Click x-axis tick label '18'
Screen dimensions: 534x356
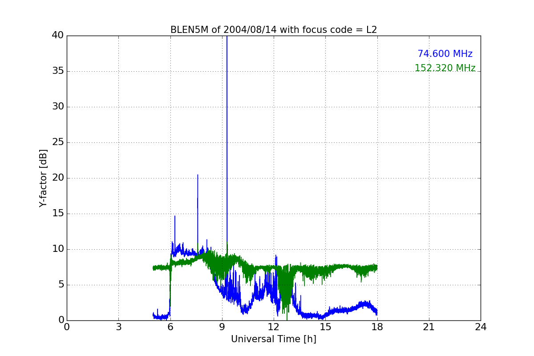click(377, 327)
